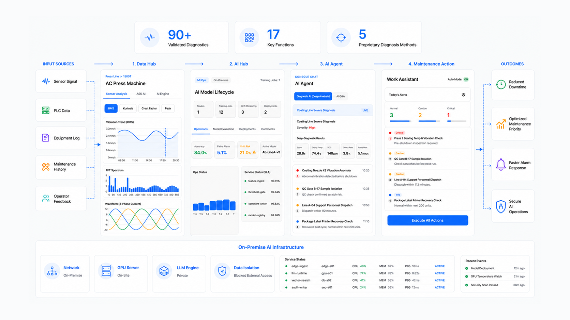Viewport: 570px width, 320px height.
Task: Click the edge-ingest green status dot
Action: [286, 266]
